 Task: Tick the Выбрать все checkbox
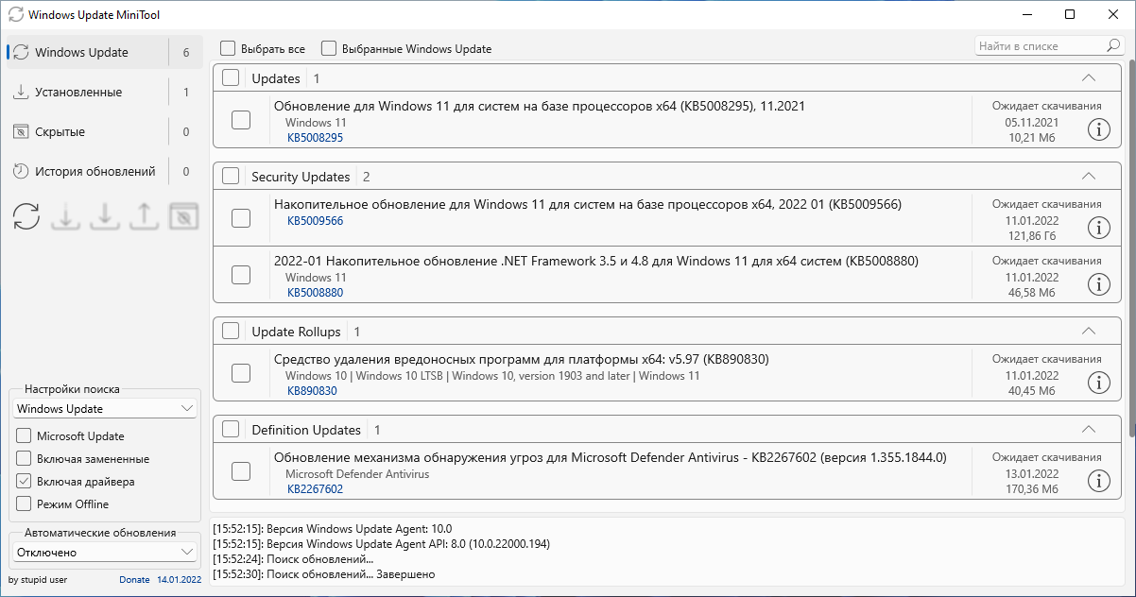228,48
